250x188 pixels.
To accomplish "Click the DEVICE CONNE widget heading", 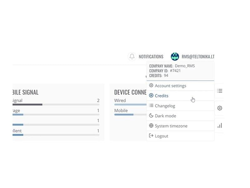I will [x=130, y=92].
